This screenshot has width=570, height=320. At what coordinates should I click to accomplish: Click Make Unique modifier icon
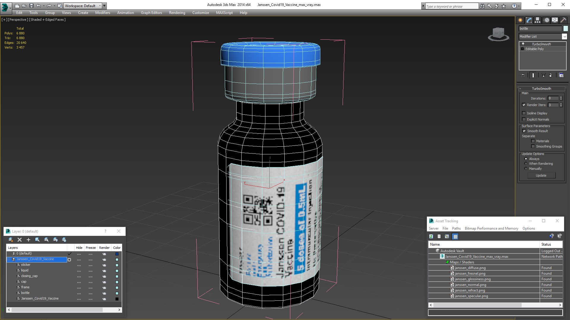(543, 75)
